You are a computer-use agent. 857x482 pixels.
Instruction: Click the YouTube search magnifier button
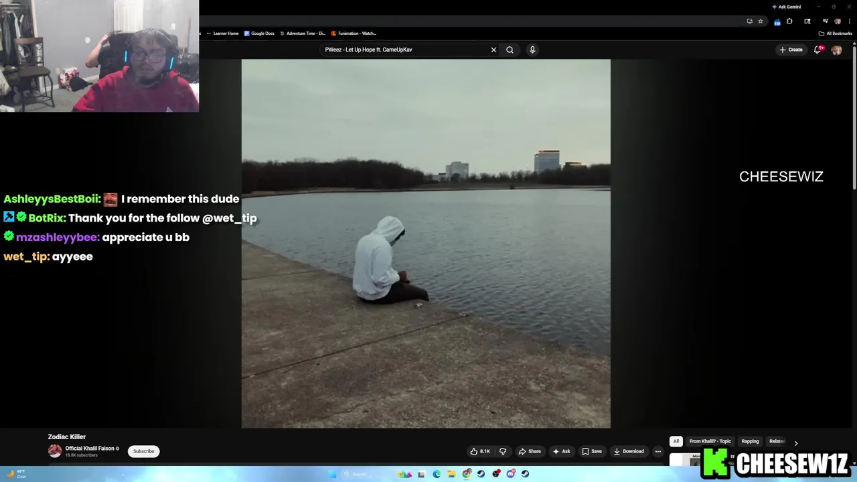pyautogui.click(x=510, y=50)
